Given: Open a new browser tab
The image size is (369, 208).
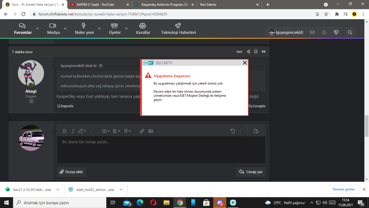Looking at the screenshot, I should point(268,4).
